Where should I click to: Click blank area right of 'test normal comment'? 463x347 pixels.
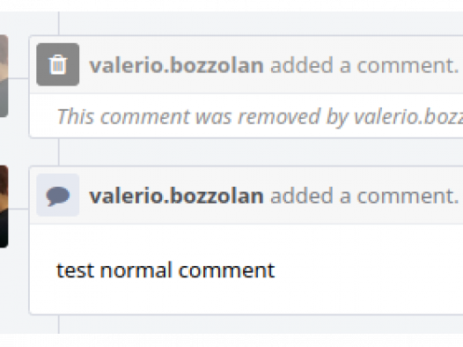[x=369, y=270]
